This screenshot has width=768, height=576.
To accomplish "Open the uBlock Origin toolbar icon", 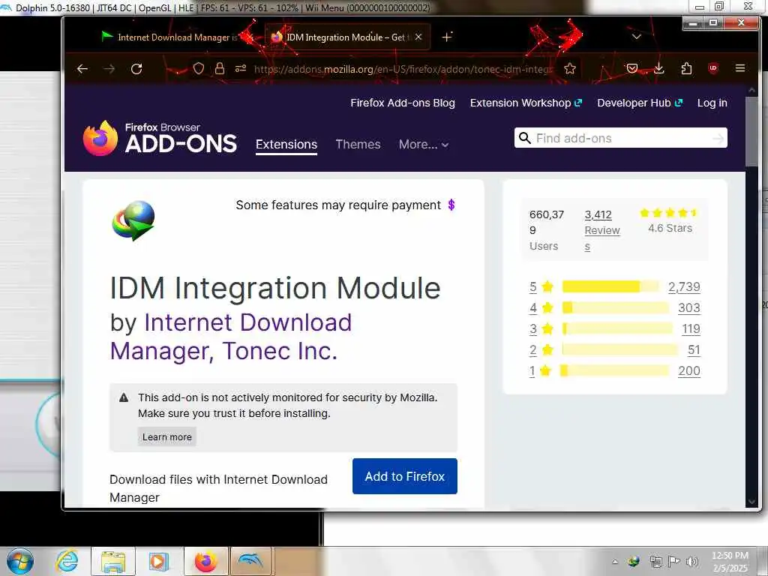I will pyautogui.click(x=713, y=68).
